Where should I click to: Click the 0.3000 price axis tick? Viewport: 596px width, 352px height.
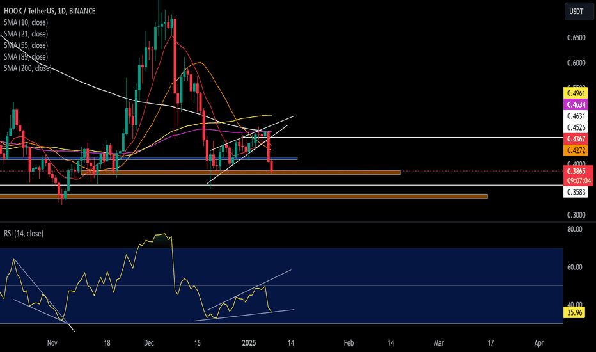[576, 215]
